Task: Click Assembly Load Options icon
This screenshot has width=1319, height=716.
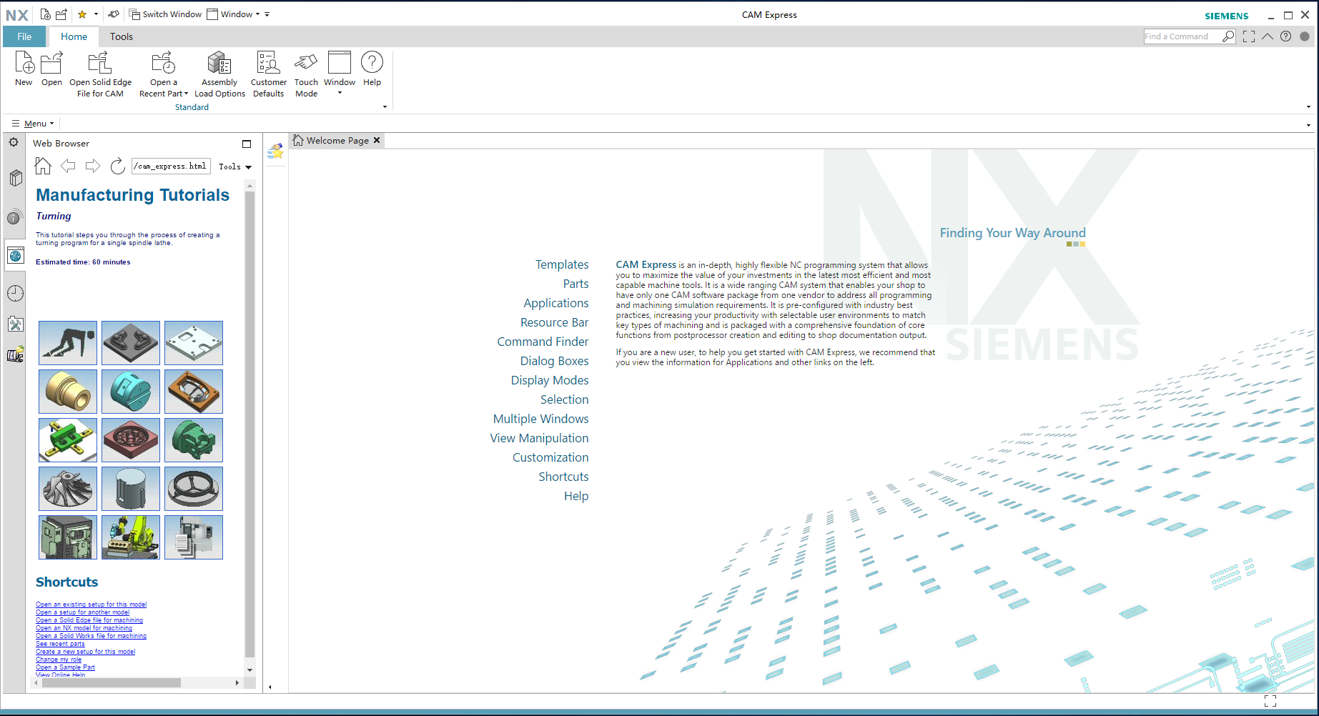Action: [x=219, y=74]
